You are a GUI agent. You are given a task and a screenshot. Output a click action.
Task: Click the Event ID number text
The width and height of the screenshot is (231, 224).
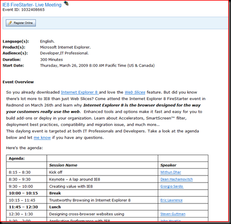(33, 10)
